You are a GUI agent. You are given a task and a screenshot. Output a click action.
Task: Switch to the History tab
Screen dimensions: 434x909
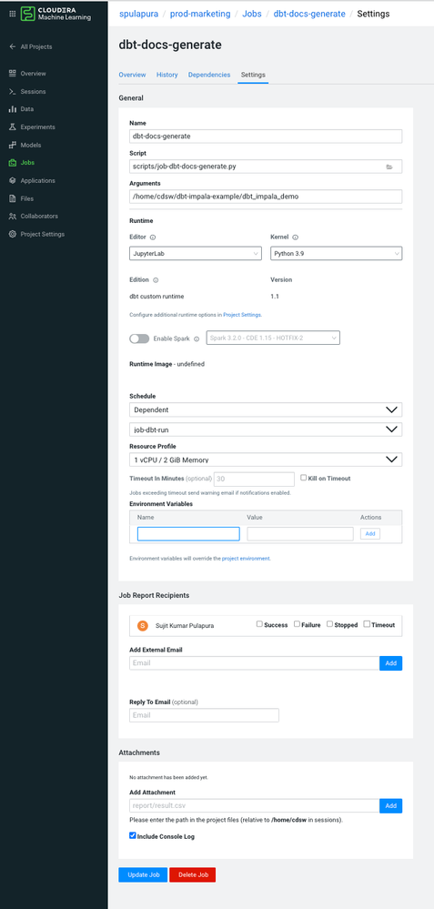click(167, 75)
